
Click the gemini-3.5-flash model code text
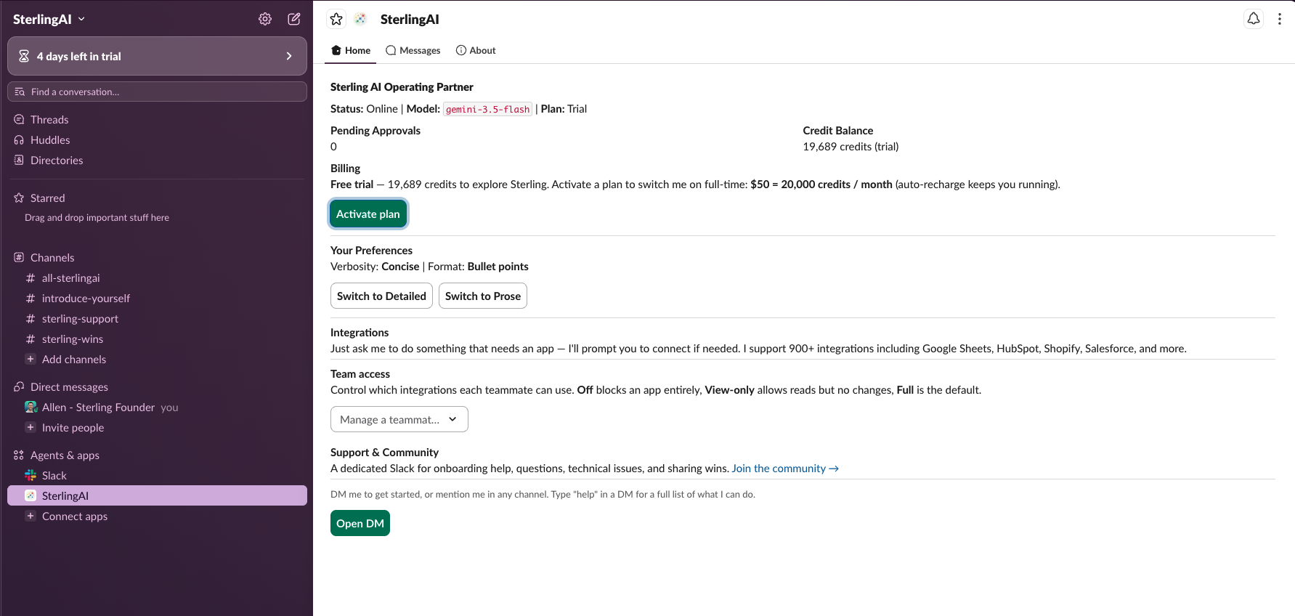pyautogui.click(x=487, y=109)
